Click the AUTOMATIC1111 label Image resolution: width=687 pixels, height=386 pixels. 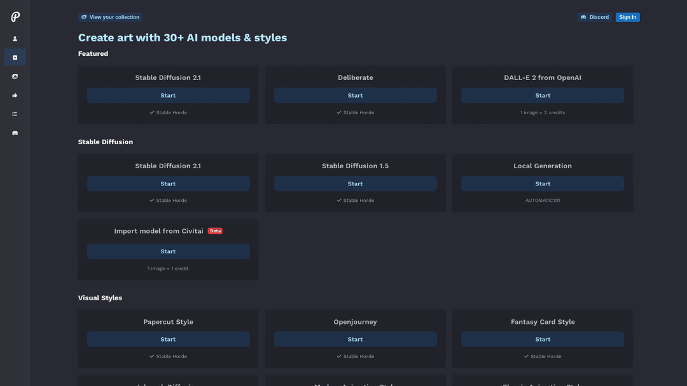[x=543, y=200]
